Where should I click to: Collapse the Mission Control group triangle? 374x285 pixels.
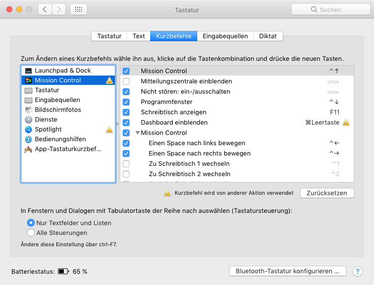tap(137, 133)
